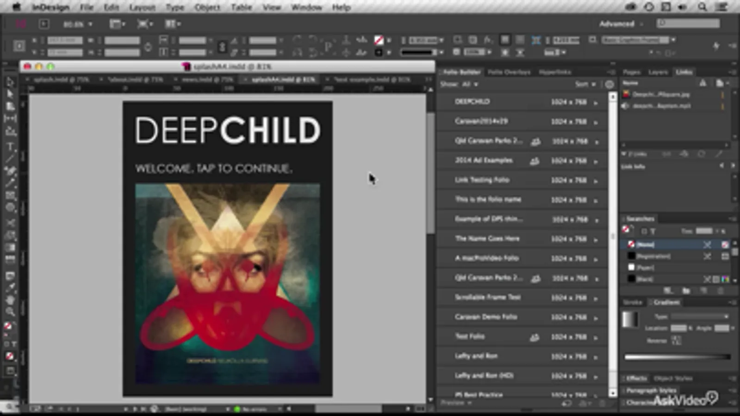Open the Scrollable Frame Test folio
This screenshot has width=740, height=416.
tap(522, 298)
